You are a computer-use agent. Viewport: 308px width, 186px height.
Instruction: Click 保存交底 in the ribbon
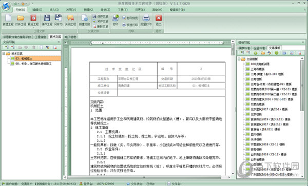pyautogui.click(x=101, y=16)
